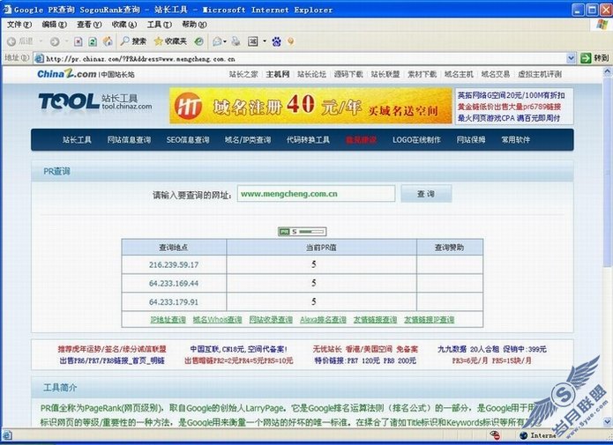613x445 pixels.
Task: Open the 帮助(H) menu
Action: click(194, 24)
